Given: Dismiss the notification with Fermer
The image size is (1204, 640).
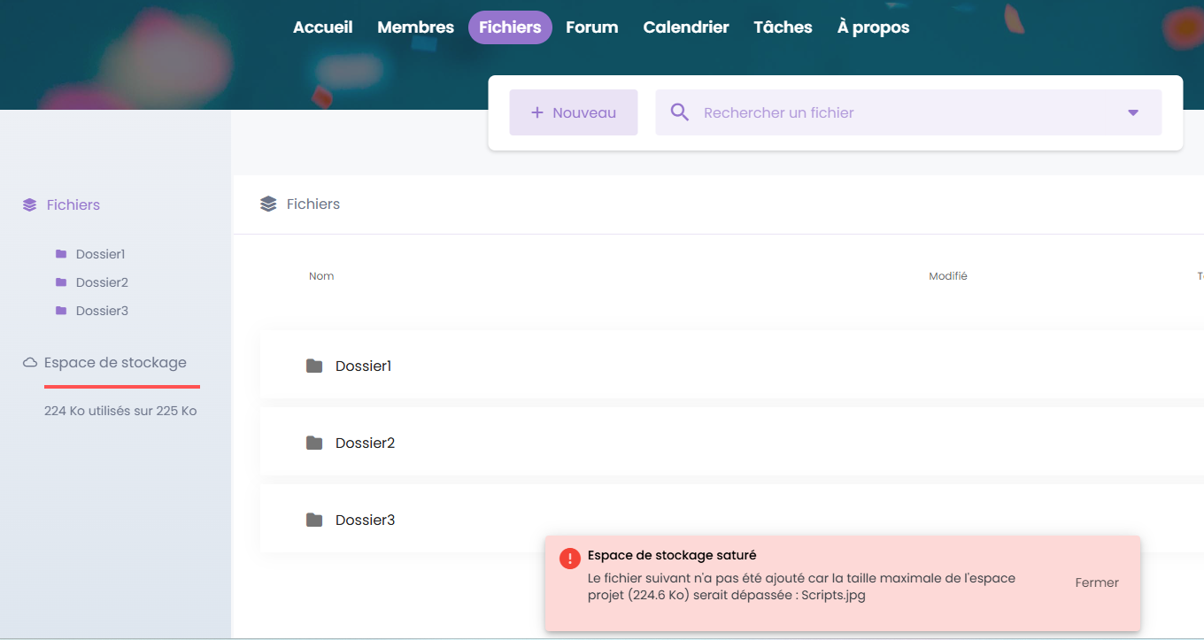Looking at the screenshot, I should (1097, 582).
